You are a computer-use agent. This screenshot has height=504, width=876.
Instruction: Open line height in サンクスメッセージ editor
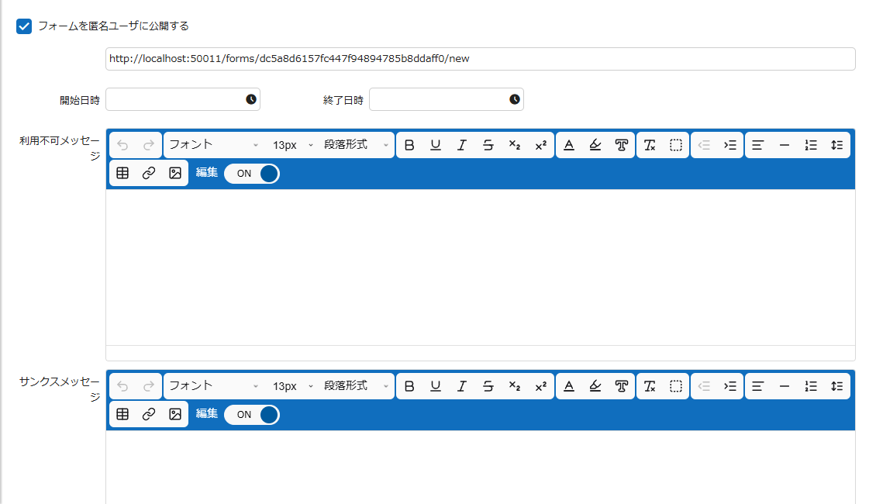click(x=837, y=386)
